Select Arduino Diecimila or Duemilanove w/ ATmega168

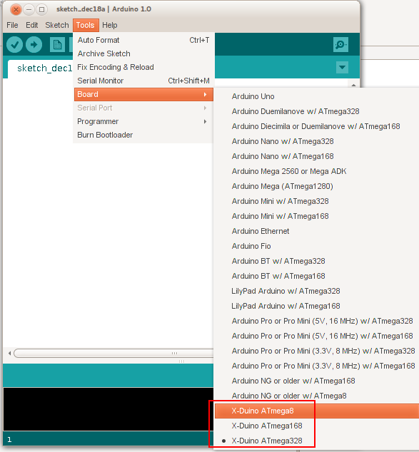click(317, 126)
